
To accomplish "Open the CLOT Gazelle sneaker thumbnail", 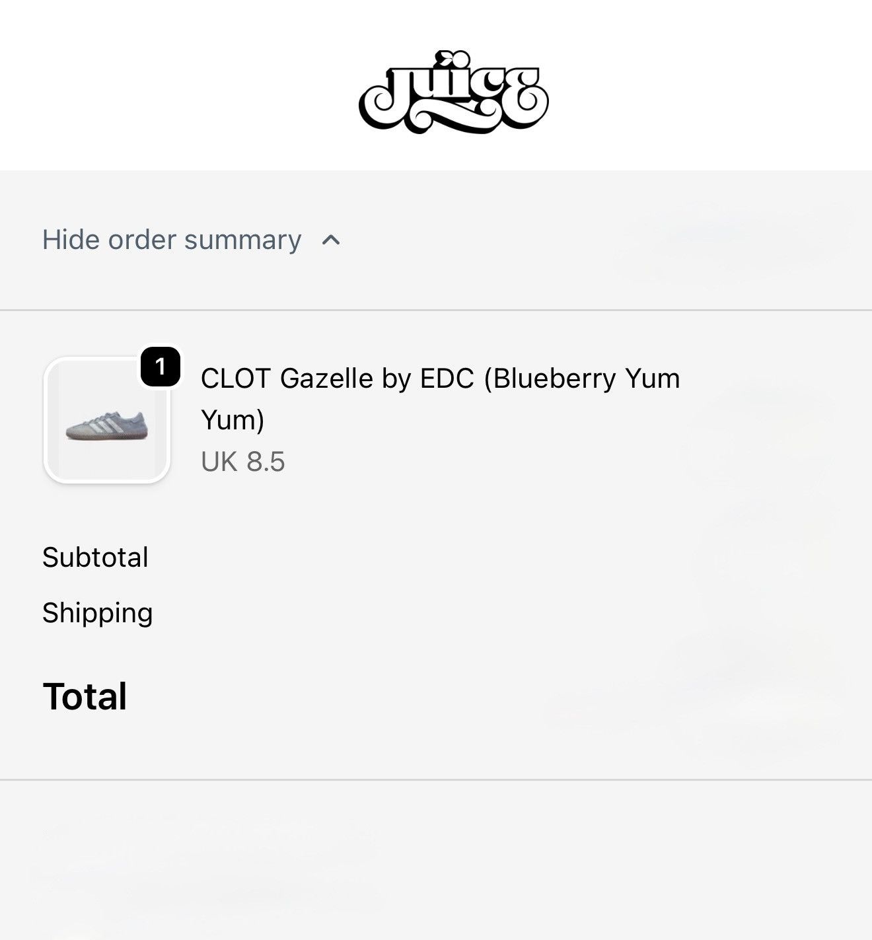I will [x=107, y=420].
